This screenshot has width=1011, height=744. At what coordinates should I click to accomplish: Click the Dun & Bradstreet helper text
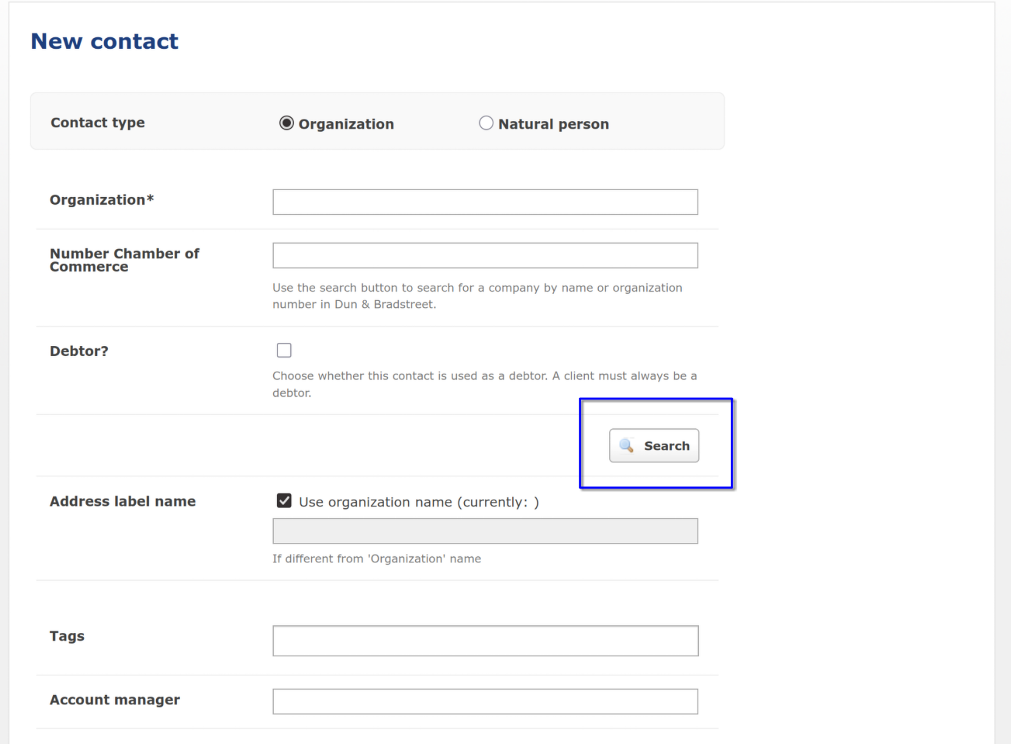click(477, 296)
